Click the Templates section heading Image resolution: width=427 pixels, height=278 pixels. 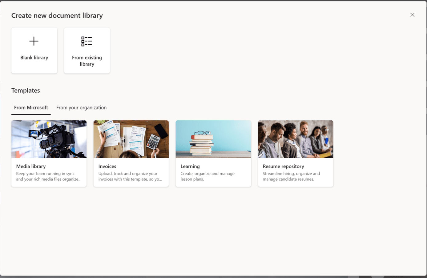click(x=26, y=90)
